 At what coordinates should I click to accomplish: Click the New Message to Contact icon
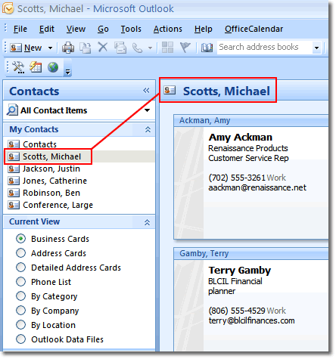(120, 48)
